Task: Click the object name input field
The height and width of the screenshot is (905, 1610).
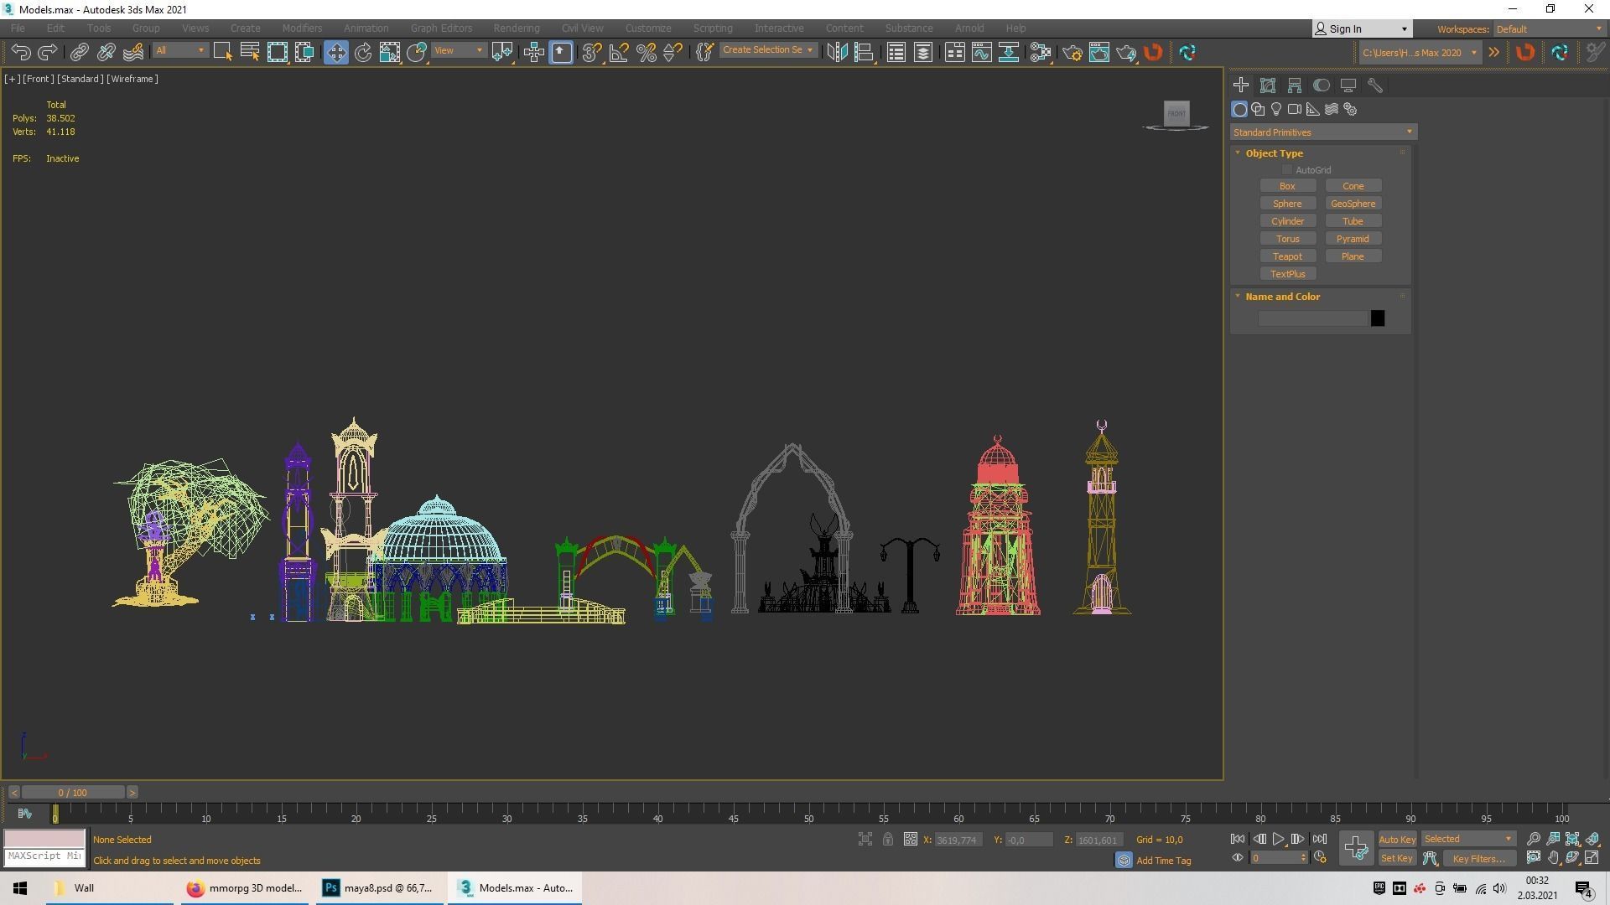Action: pos(1312,318)
